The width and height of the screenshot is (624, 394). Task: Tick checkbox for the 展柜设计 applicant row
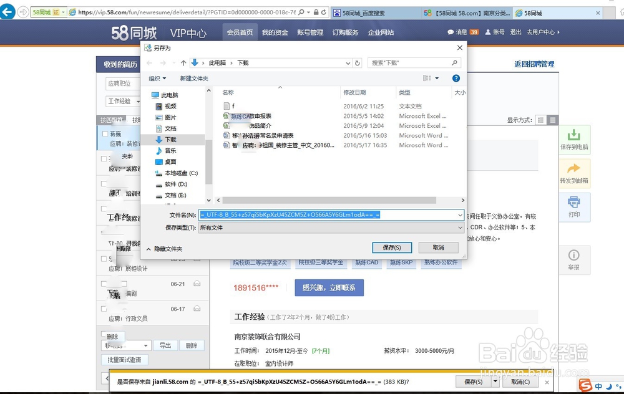pos(104,259)
